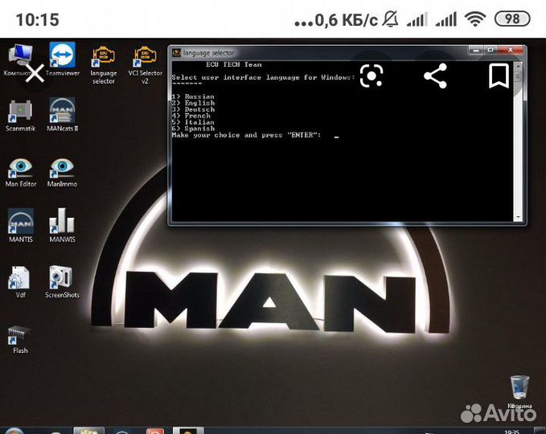The image size is (546, 434).
Task: Open the language selector desktop shortcut
Action: click(x=104, y=65)
